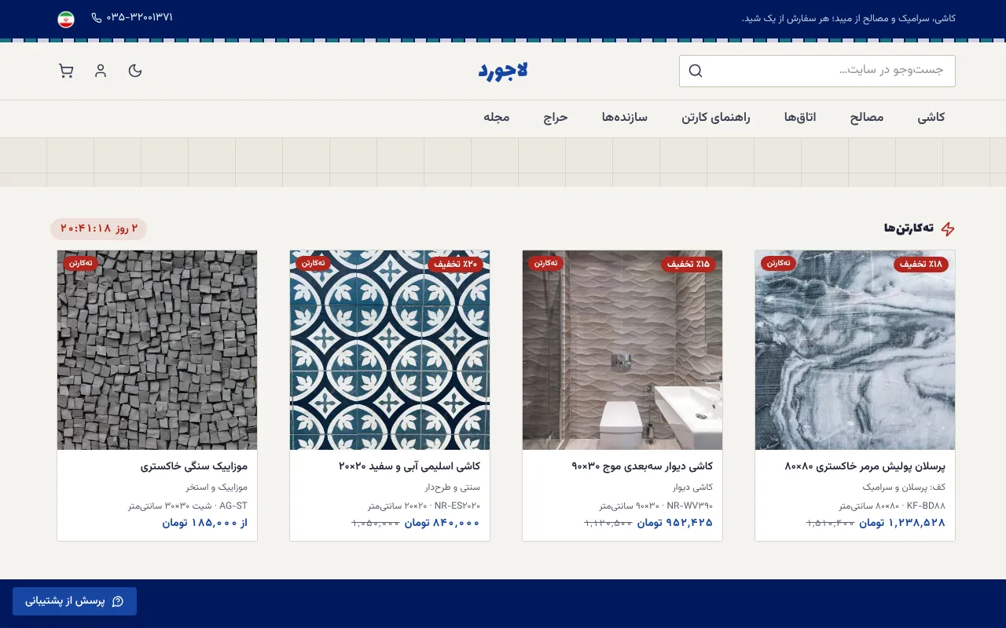Open 3D wave wall tile image

pos(622,350)
